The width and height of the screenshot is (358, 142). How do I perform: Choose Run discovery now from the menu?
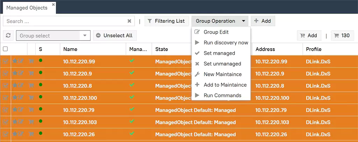pos(225,43)
